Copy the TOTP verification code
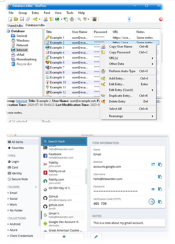This screenshot has width=175, height=244. click(160, 202)
